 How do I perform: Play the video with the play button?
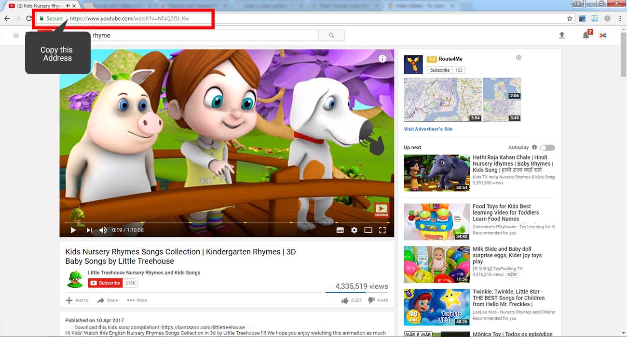click(73, 230)
